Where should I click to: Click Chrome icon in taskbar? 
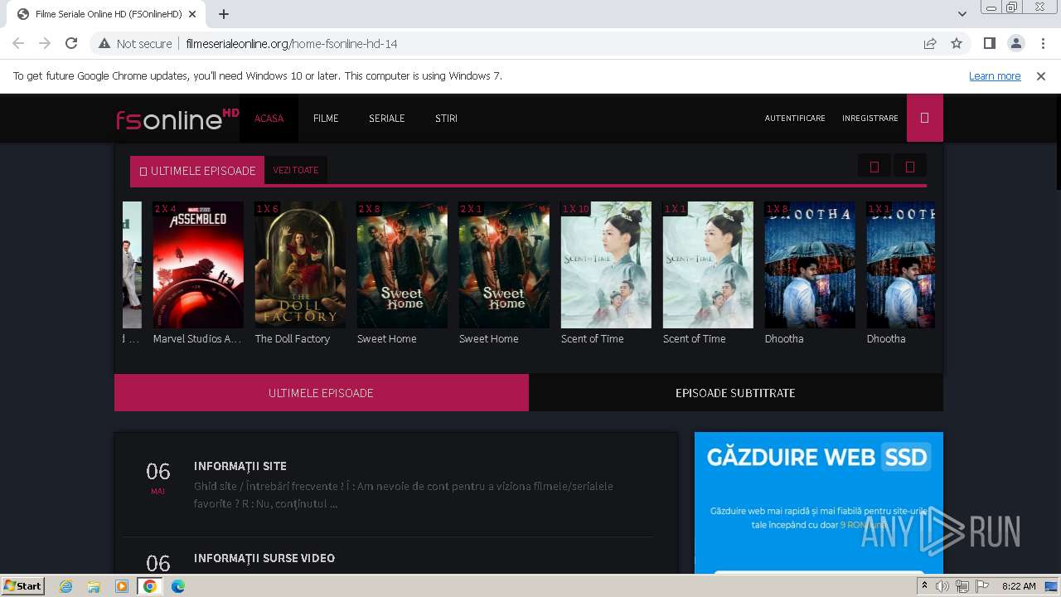coord(150,586)
